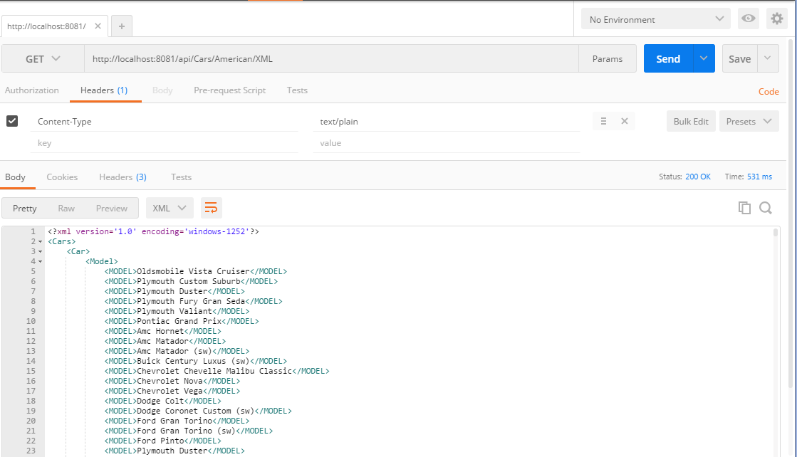Open Bulk Edit for headers
Screen dimensions: 797x457
(x=690, y=121)
